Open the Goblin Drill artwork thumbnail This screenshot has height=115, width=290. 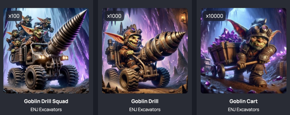[x=145, y=51]
